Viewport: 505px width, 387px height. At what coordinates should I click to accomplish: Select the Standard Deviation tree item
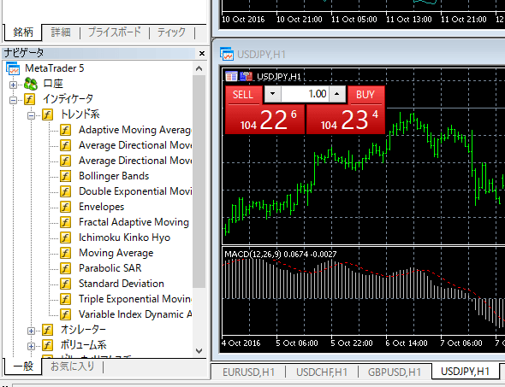122,284
